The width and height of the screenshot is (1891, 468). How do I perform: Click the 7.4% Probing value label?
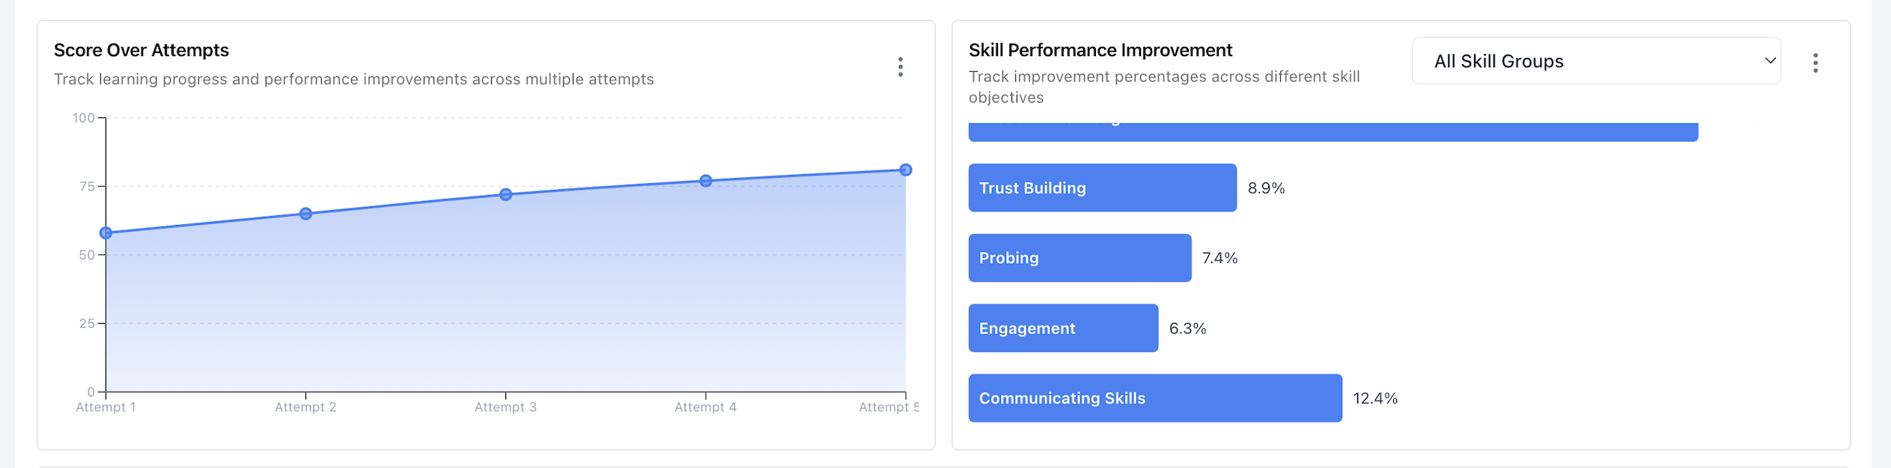pyautogui.click(x=1219, y=258)
